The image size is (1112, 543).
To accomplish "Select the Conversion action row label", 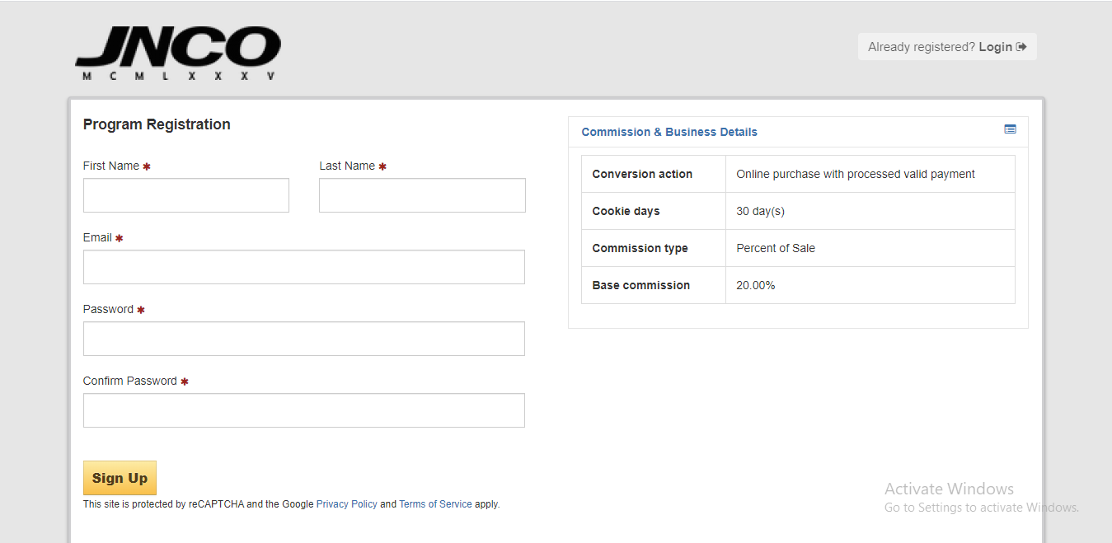I will (x=642, y=174).
